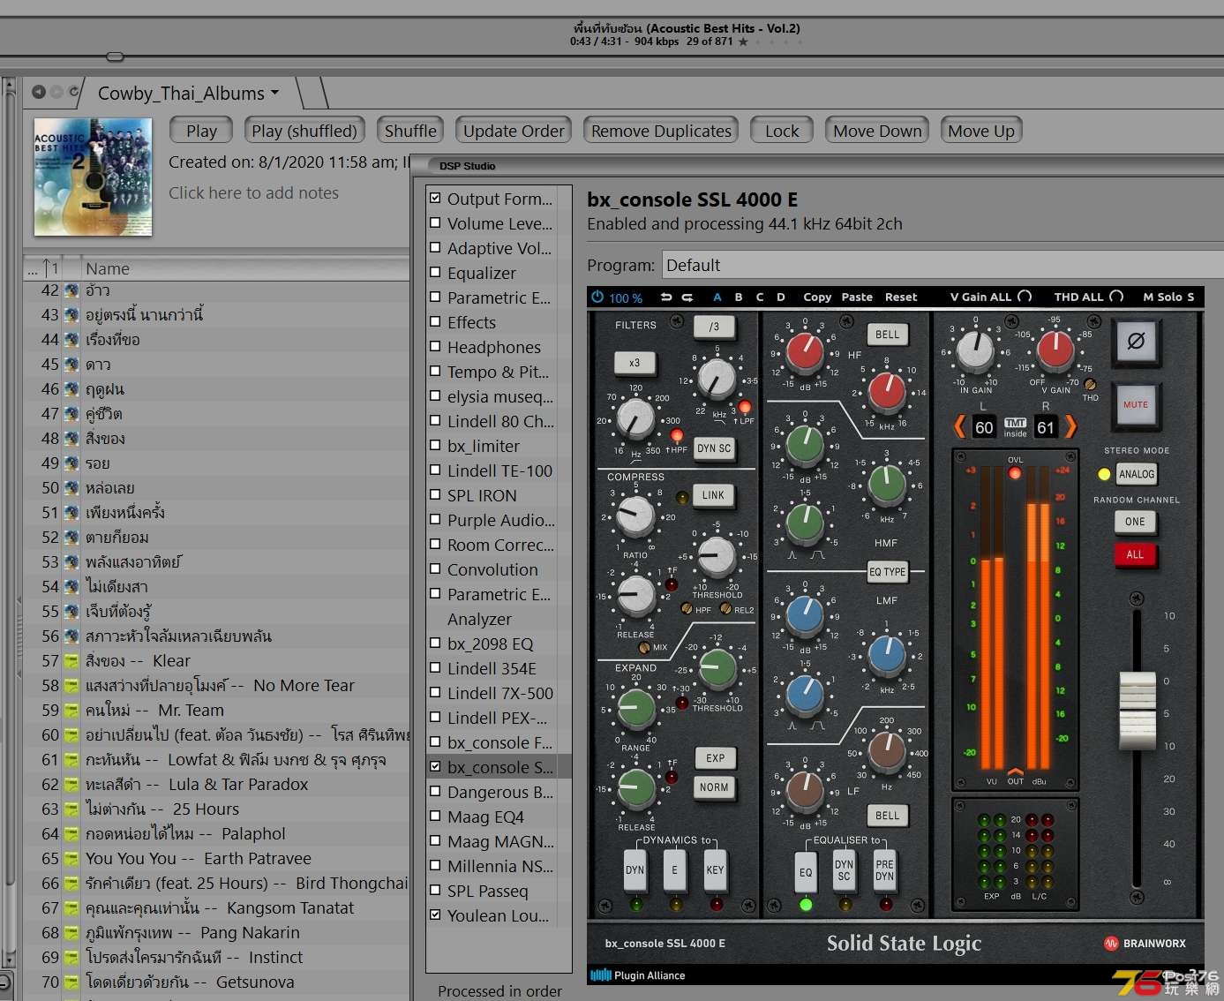
Task: Click the expander threshold green knob
Action: [717, 668]
